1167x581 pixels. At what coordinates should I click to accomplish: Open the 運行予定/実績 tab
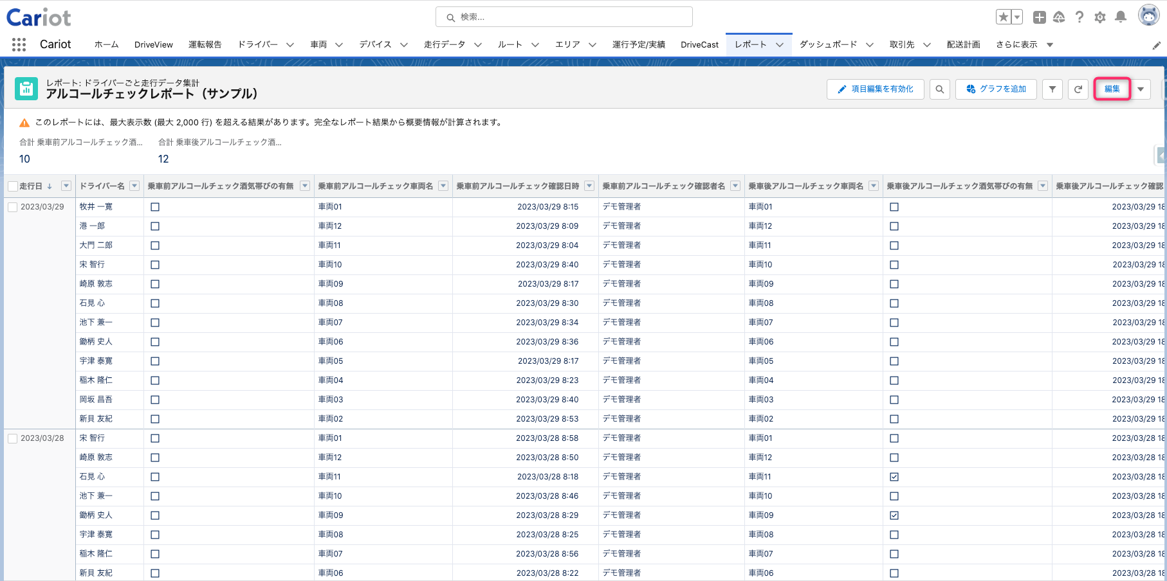(639, 44)
